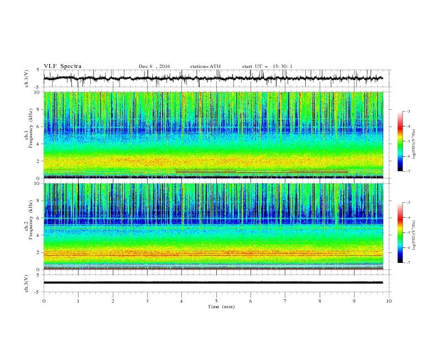Click the "ch.3(V)" waveform axis label
438x338 pixels.
click(x=27, y=283)
